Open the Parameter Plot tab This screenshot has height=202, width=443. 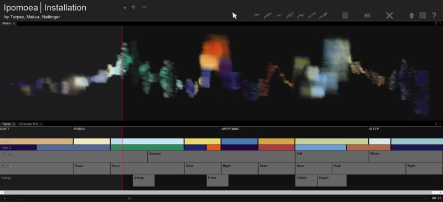[28, 124]
